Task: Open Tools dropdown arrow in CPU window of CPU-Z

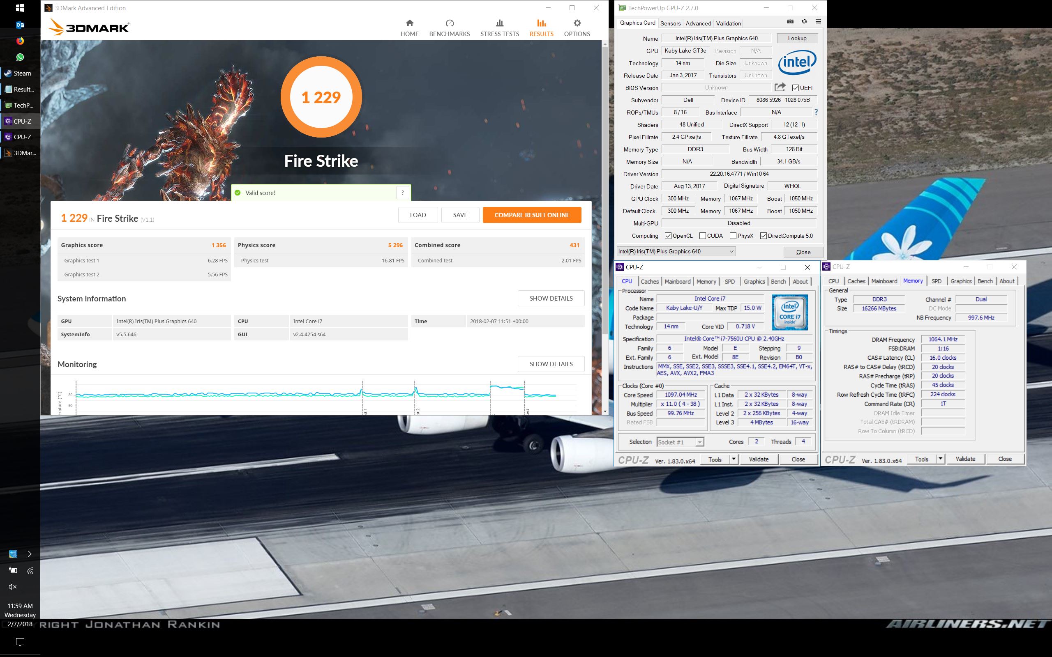Action: coord(734,459)
